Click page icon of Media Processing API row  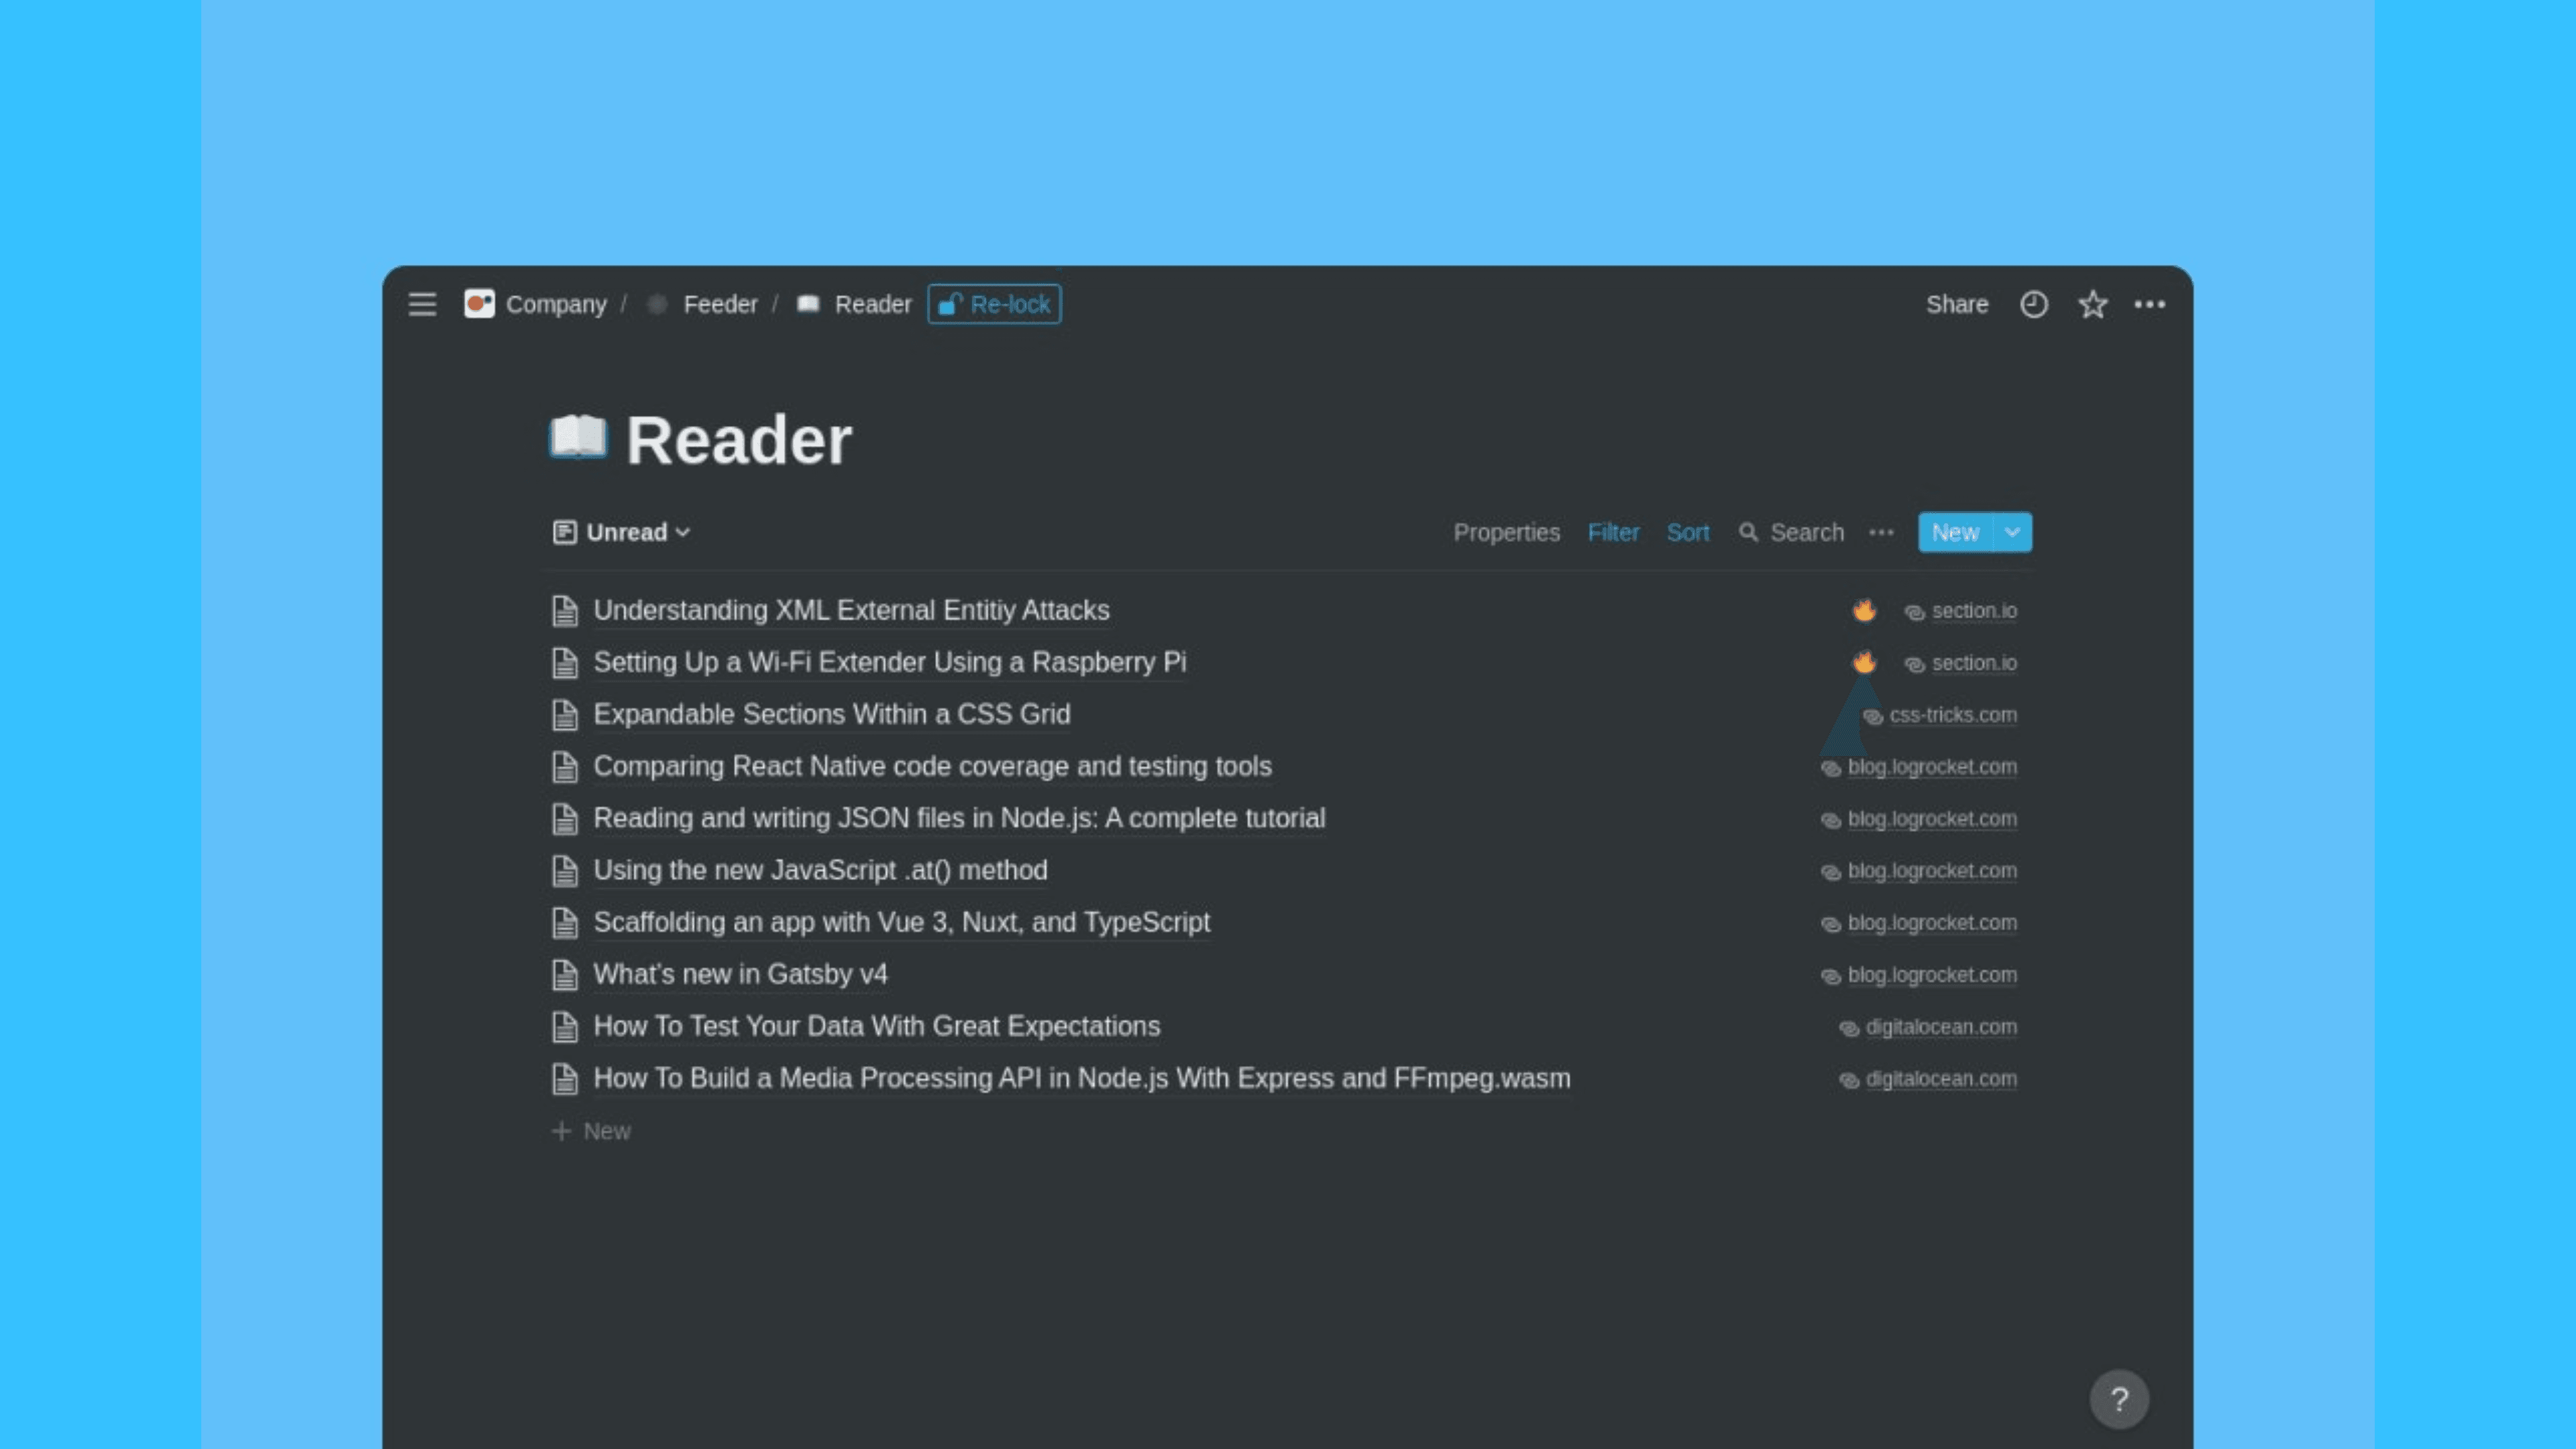tap(565, 1078)
